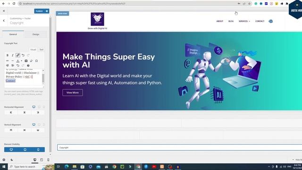Set horizontal alignment to left
302x170 pixels.
(11, 112)
